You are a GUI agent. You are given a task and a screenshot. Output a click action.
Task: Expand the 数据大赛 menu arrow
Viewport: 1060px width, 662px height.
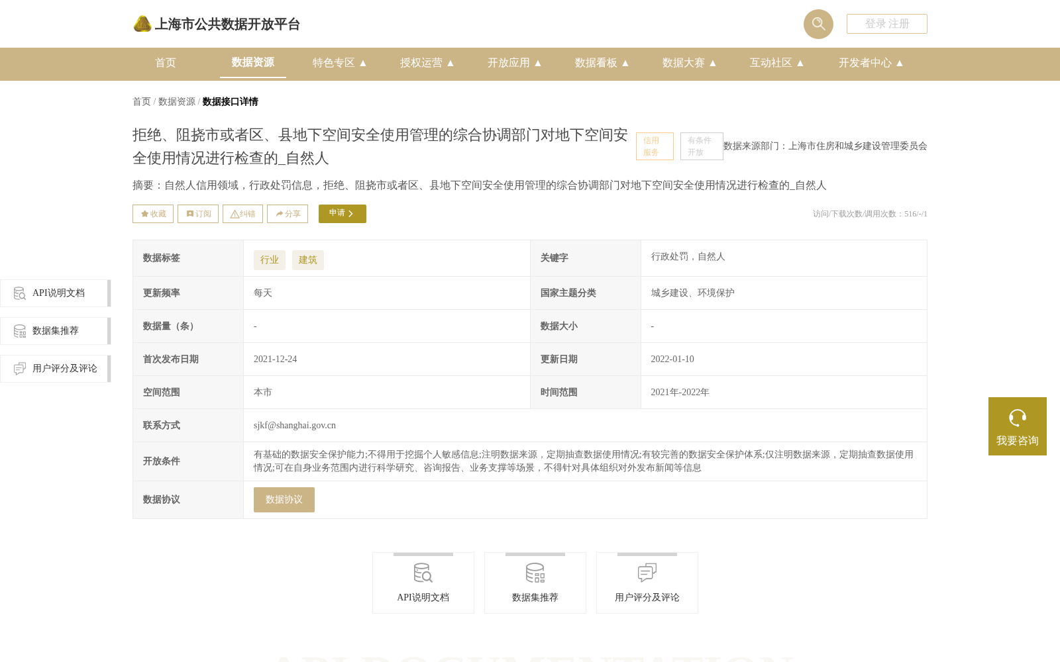coord(713,63)
